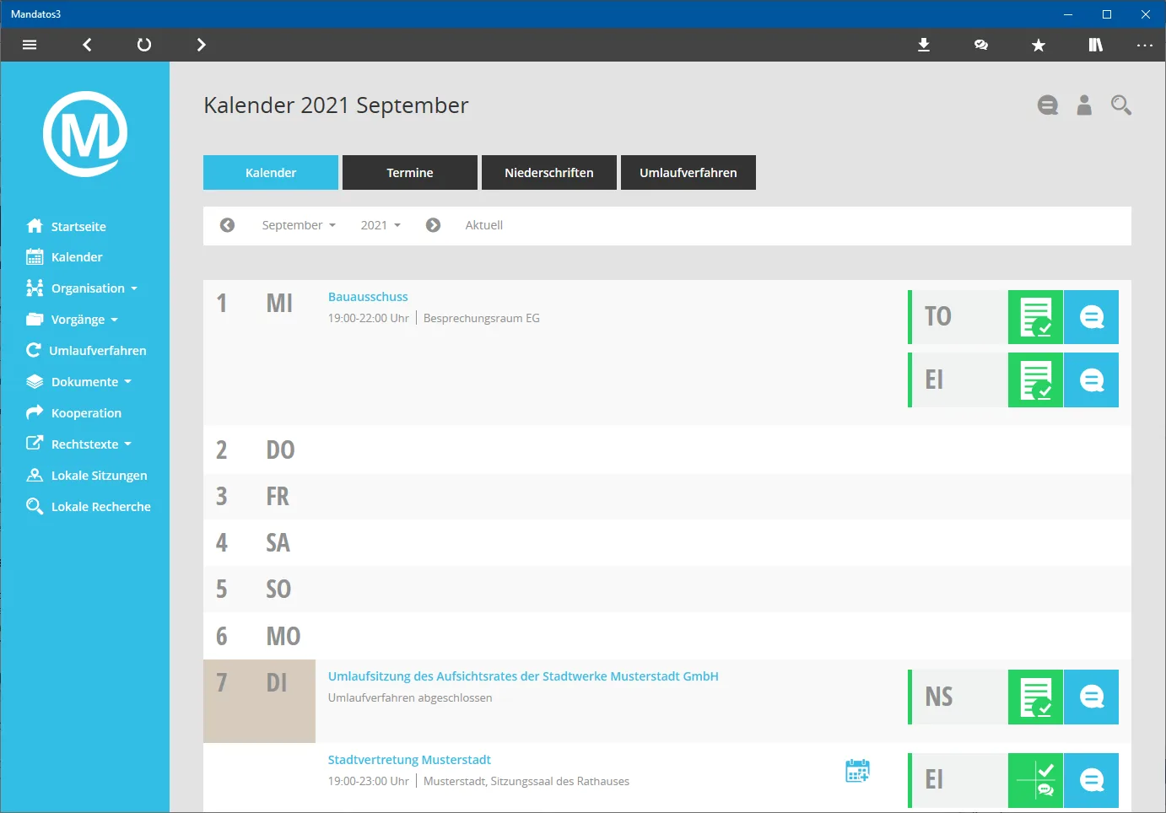Open the Bauausschuss meeting link
This screenshot has width=1166, height=813.
tap(368, 297)
